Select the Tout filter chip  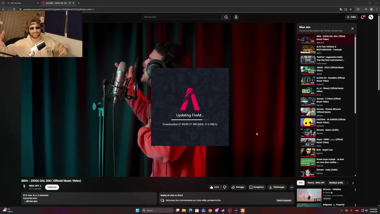pyautogui.click(x=301, y=183)
